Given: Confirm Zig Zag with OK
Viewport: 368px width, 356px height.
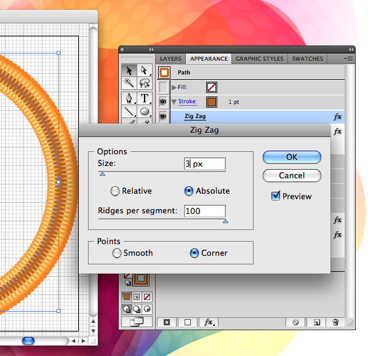Looking at the screenshot, I should (292, 157).
